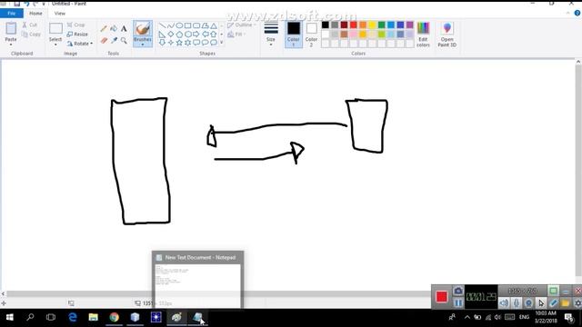Show hidden system tray icons chevron
Image resolution: width=582 pixels, height=327 pixels.
[467, 317]
